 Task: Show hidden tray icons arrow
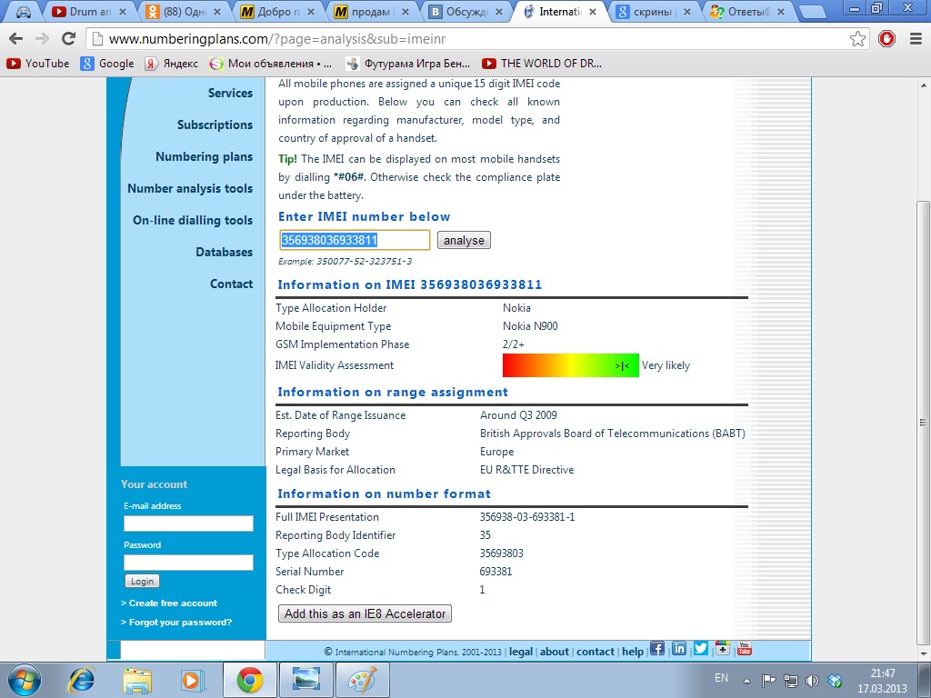click(x=747, y=681)
